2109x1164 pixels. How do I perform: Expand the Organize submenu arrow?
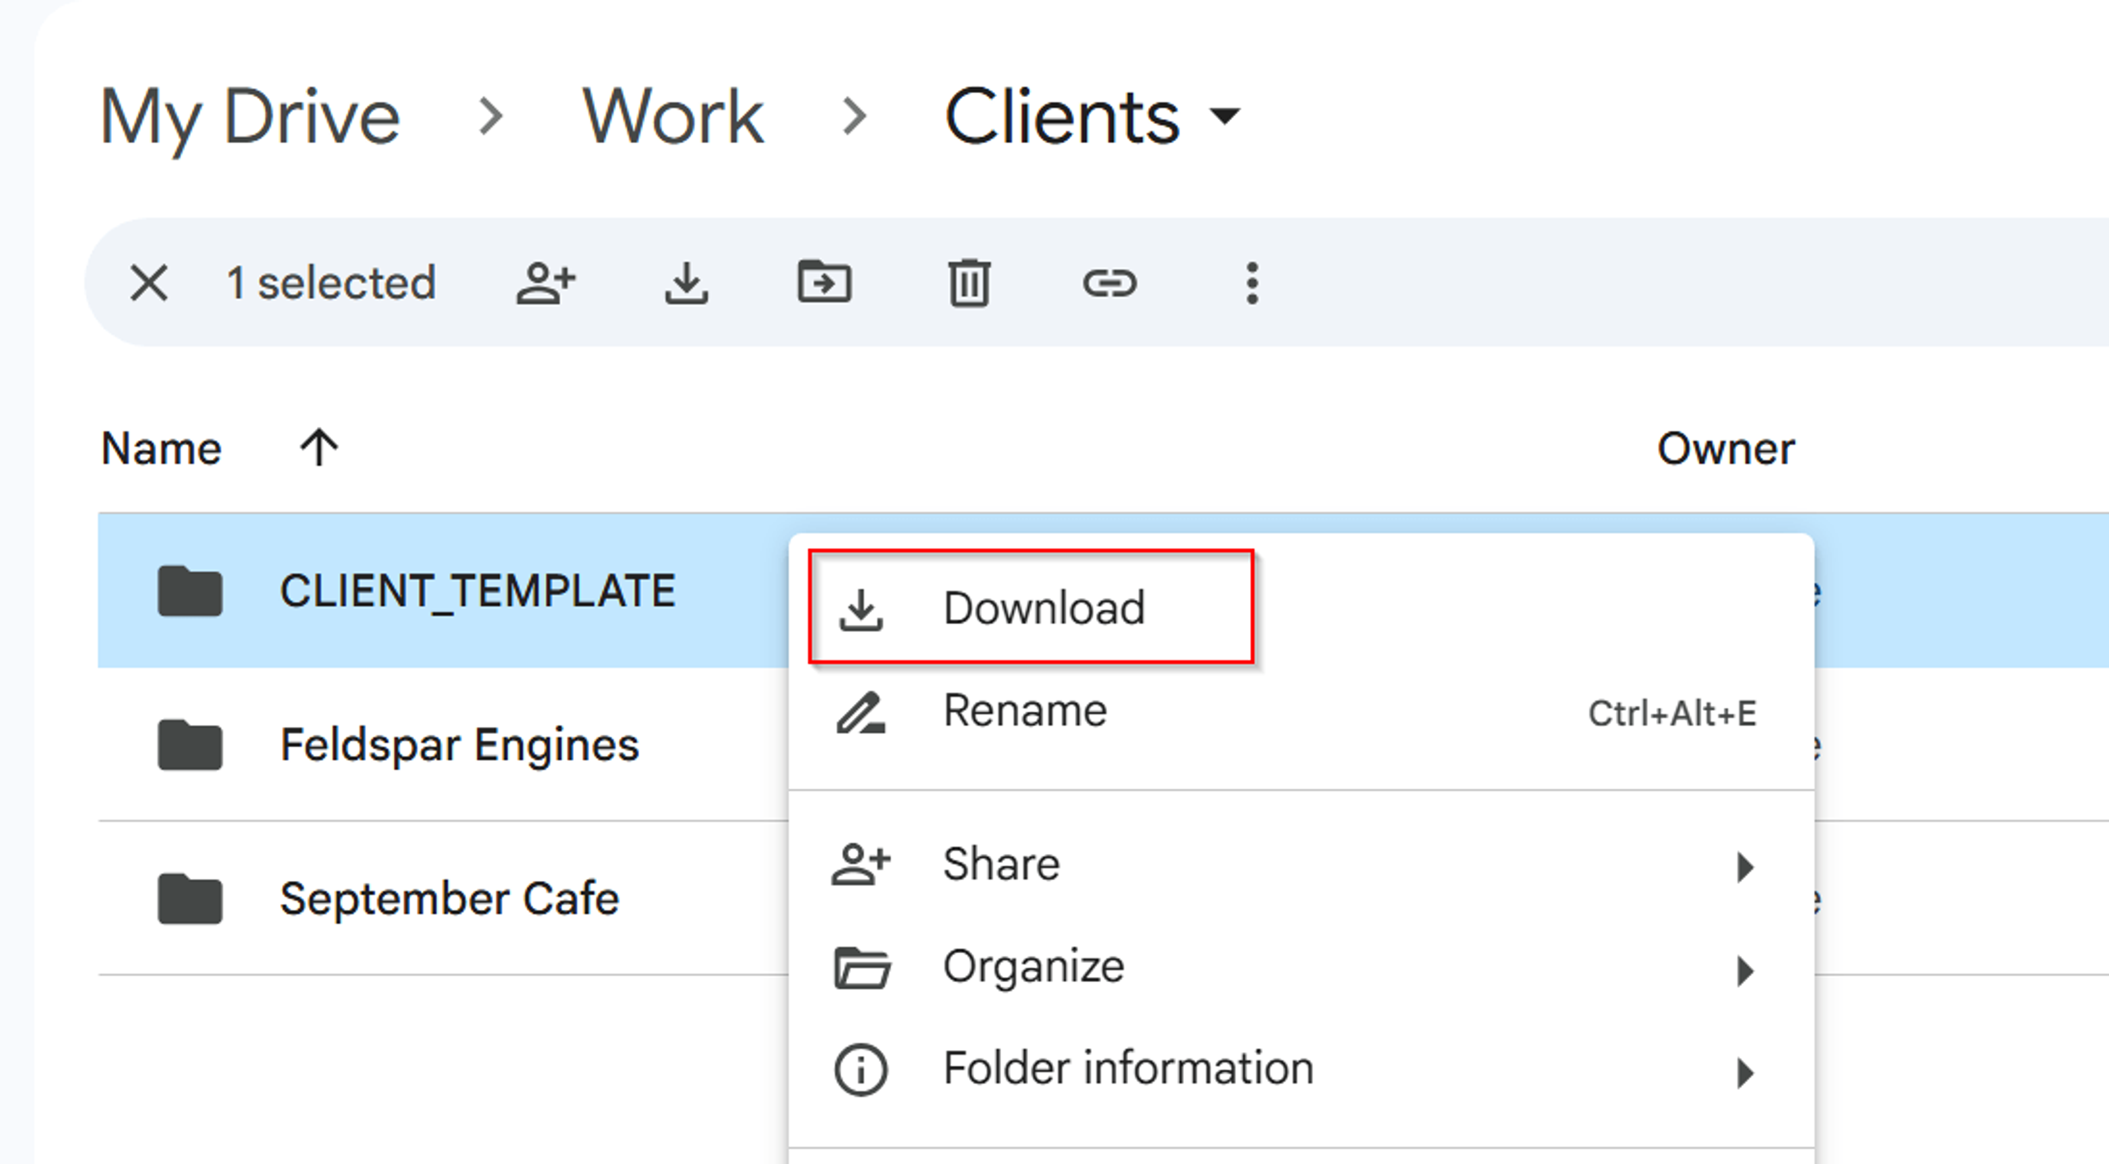tap(1745, 971)
